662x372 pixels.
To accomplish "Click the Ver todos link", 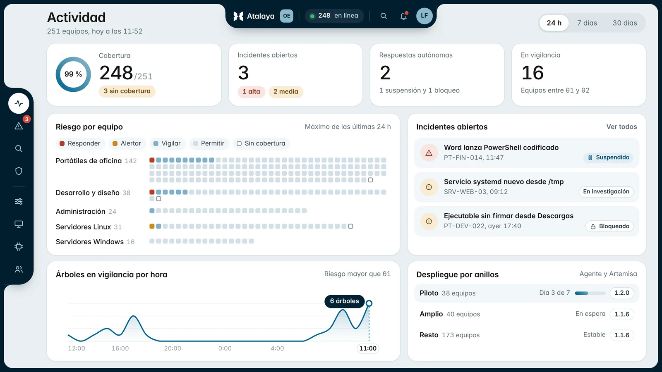I will [x=621, y=127].
